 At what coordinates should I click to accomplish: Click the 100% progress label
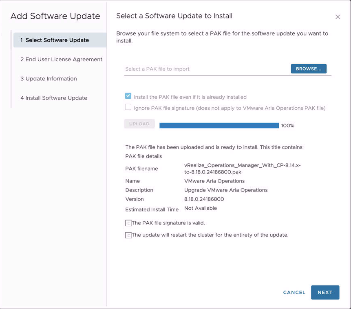click(x=287, y=125)
